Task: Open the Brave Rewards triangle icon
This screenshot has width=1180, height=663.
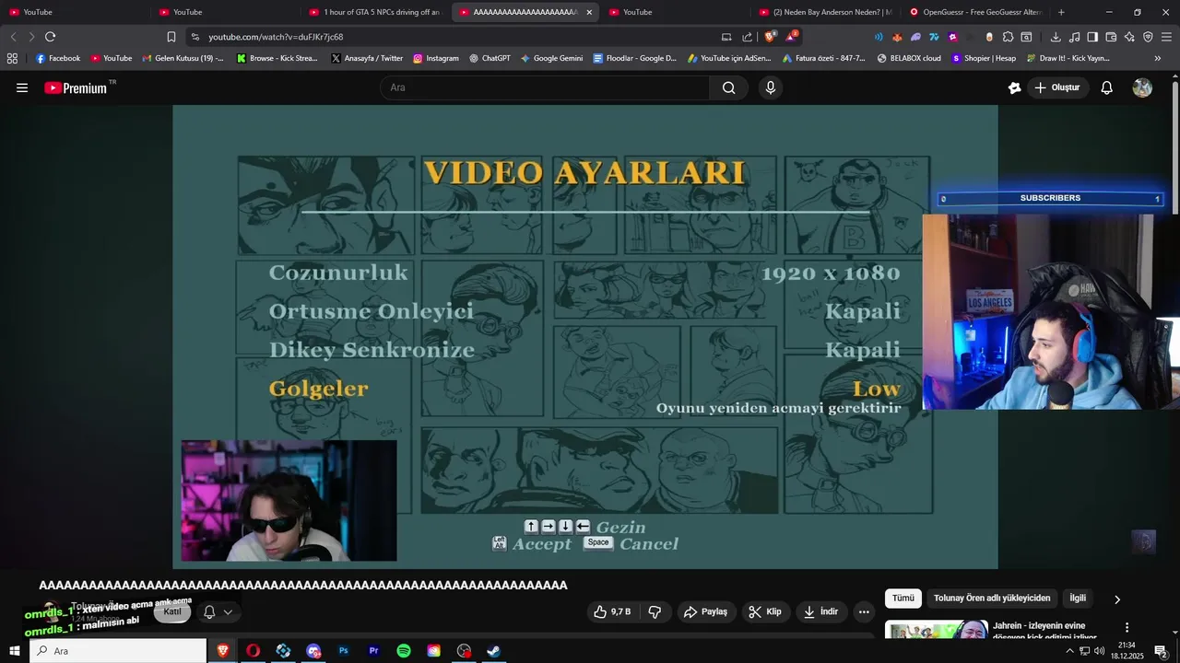Action: [791, 37]
